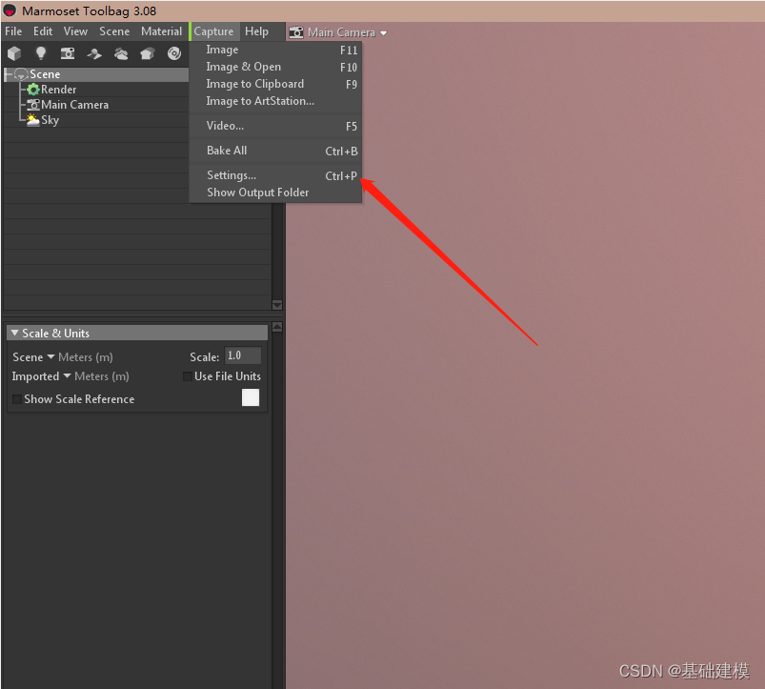765x689 pixels.
Task: Choose Video... capture option
Action: (275, 126)
